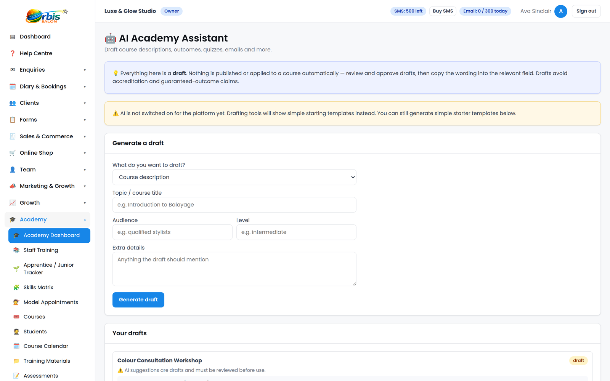
Task: Go to Staff Training page
Action: point(49,250)
